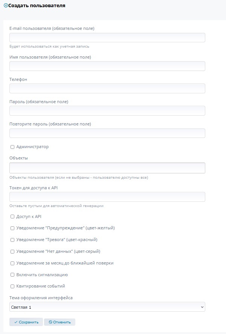Toggle Включить сигнализацию checkbox
Image resolution: width=226 pixels, height=334 pixels.
(x=12, y=275)
